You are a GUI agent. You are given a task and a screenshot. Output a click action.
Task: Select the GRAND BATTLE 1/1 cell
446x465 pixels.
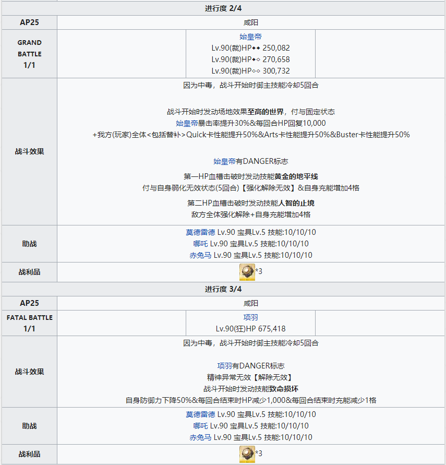[29, 54]
